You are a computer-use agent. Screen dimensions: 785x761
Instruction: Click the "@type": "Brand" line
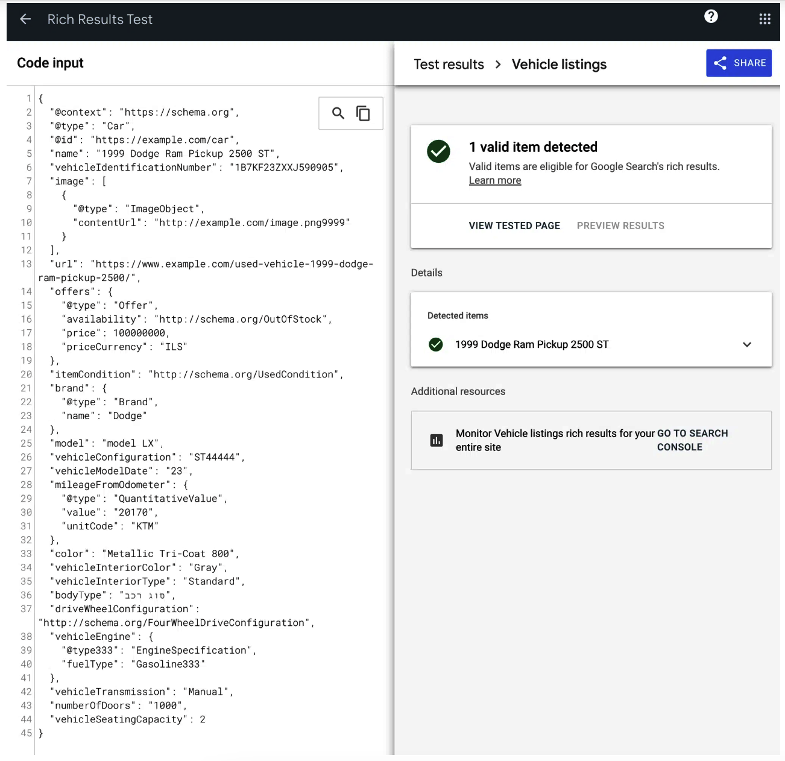[110, 402]
